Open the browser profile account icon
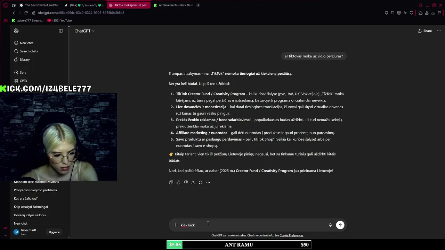This screenshot has height=250, width=445. (427, 13)
